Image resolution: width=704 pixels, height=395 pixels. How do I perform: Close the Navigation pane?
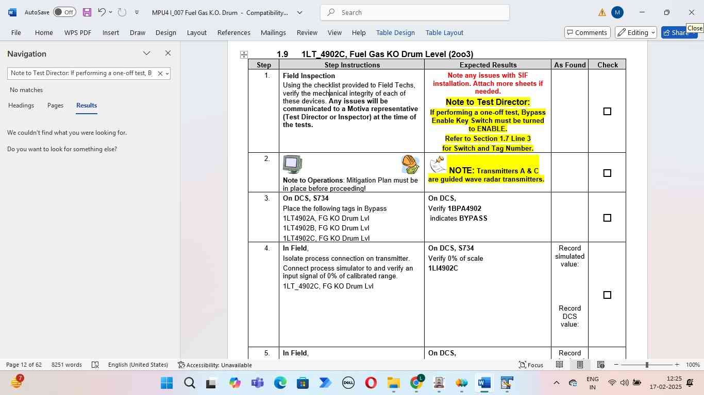coord(167,53)
